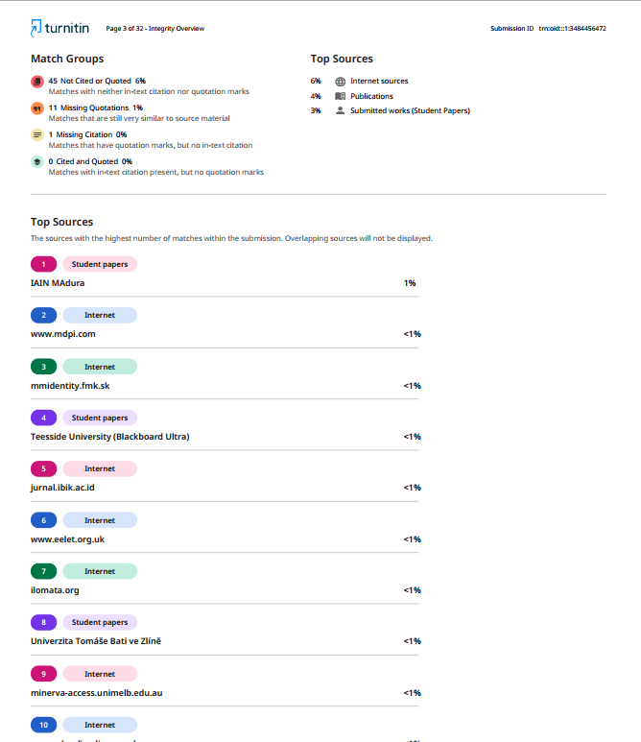Click the Student papers tag for IAIN MAdura
The image size is (641, 742).
(x=100, y=264)
